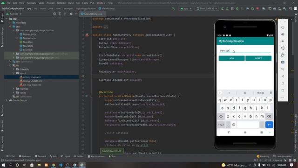Tap keyboard backspace key
This screenshot has width=298, height=168.
click(x=269, y=116)
